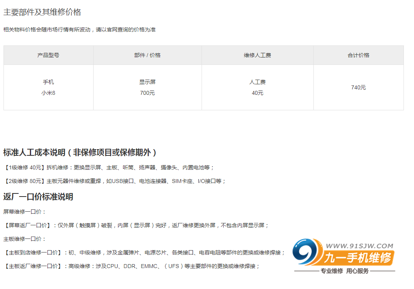This screenshot has width=414, height=289.
Task: Select the 小米8 model text
Action: click(x=48, y=93)
